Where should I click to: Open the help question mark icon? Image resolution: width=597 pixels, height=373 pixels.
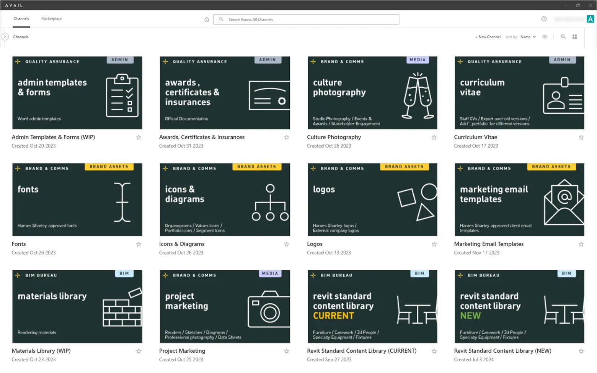pyautogui.click(x=544, y=19)
